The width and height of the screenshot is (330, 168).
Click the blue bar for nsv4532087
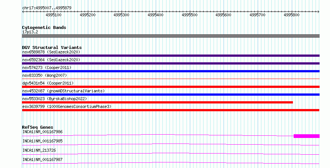(x=171, y=95)
